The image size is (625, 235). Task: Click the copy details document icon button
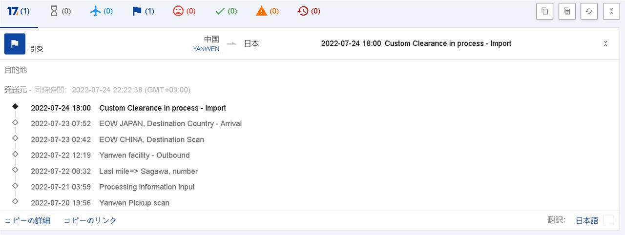click(567, 12)
